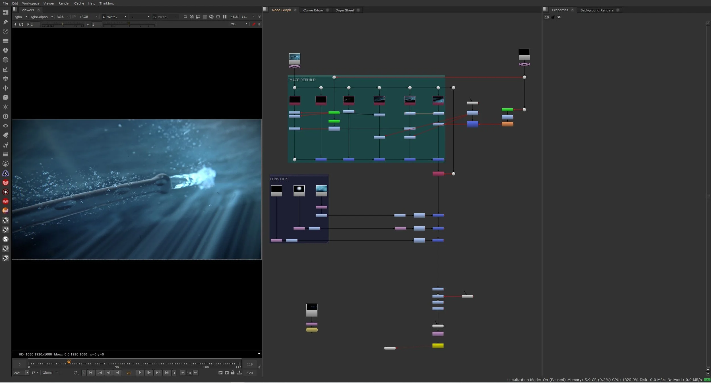The height and width of the screenshot is (383, 711).
Task: Open the Transform nodes move icon
Action: (x=5, y=88)
